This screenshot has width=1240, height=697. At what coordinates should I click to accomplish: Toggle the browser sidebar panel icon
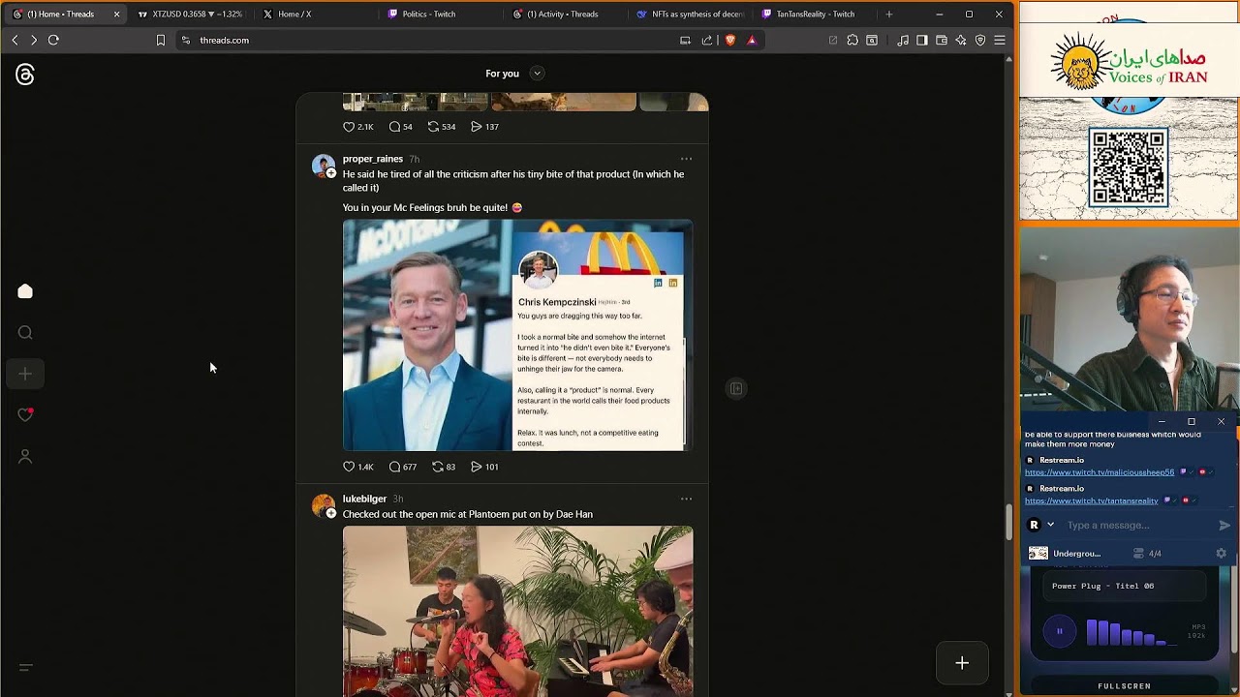(922, 40)
